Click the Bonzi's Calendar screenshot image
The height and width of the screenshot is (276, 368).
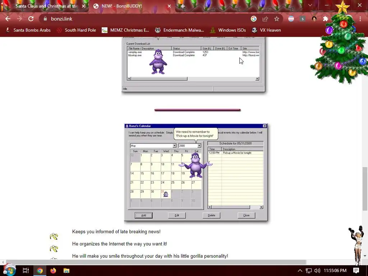coord(196,172)
